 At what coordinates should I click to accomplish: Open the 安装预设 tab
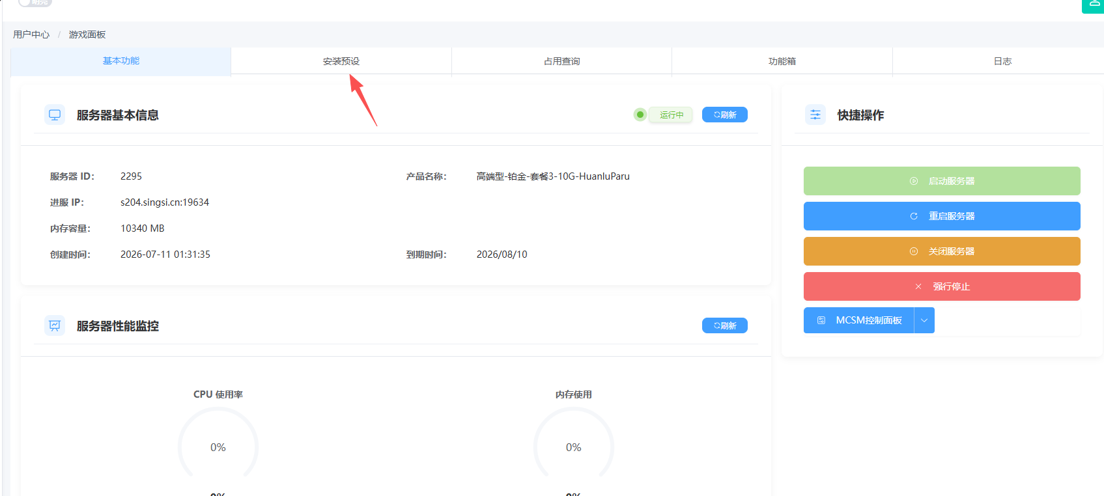pyautogui.click(x=341, y=61)
